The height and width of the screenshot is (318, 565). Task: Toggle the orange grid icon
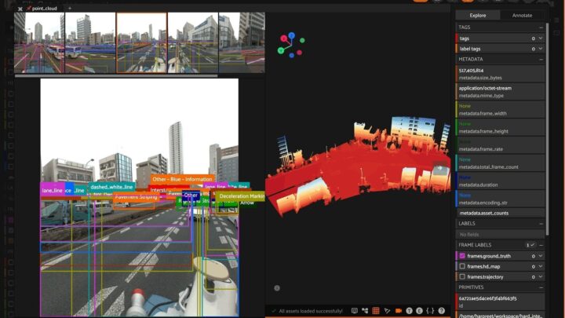[376, 311]
